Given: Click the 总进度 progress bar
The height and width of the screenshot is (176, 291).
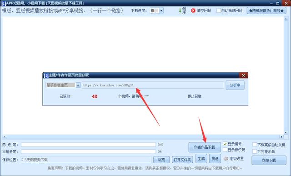Looking at the screenshot, I should (88, 145).
